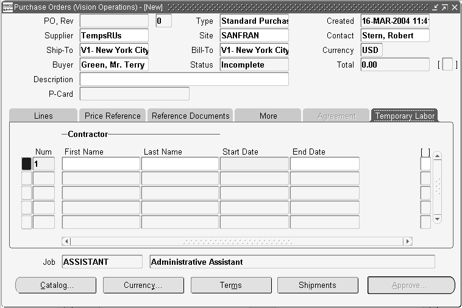Click the Bill-To field
462x308 pixels.
[254, 50]
